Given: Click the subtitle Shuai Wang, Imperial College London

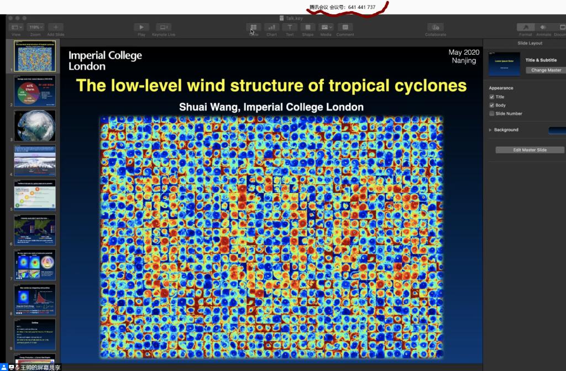Looking at the screenshot, I should pos(271,107).
